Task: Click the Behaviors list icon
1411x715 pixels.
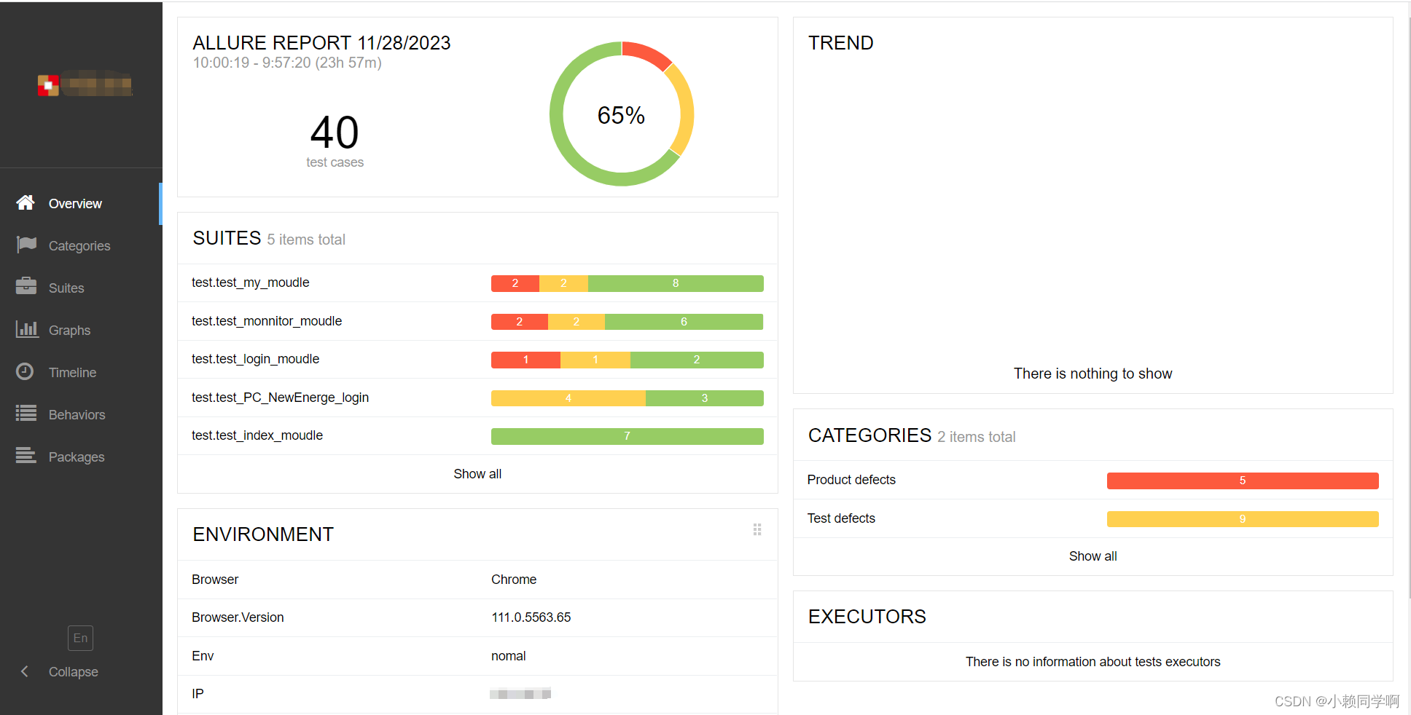Action: [x=26, y=414]
